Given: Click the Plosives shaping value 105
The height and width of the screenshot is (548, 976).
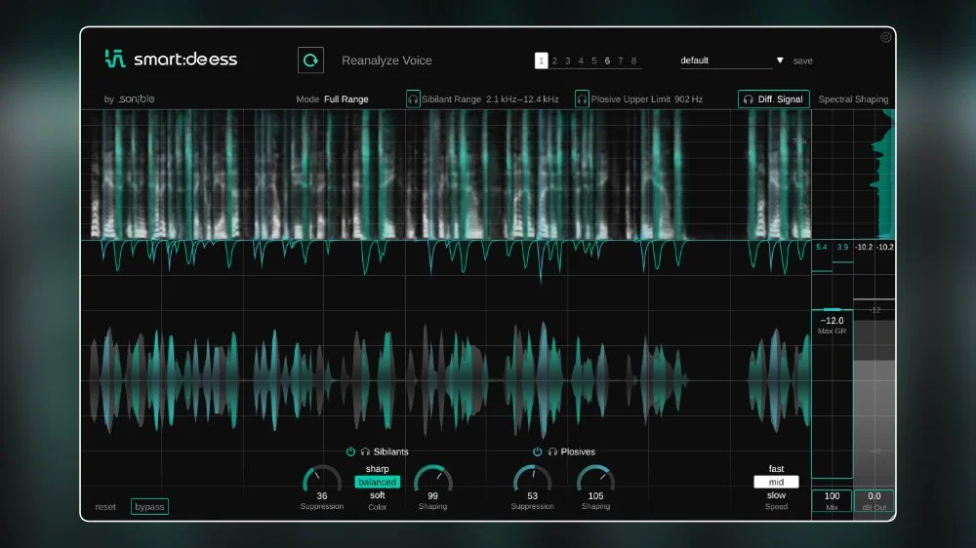Looking at the screenshot, I should point(595,495).
